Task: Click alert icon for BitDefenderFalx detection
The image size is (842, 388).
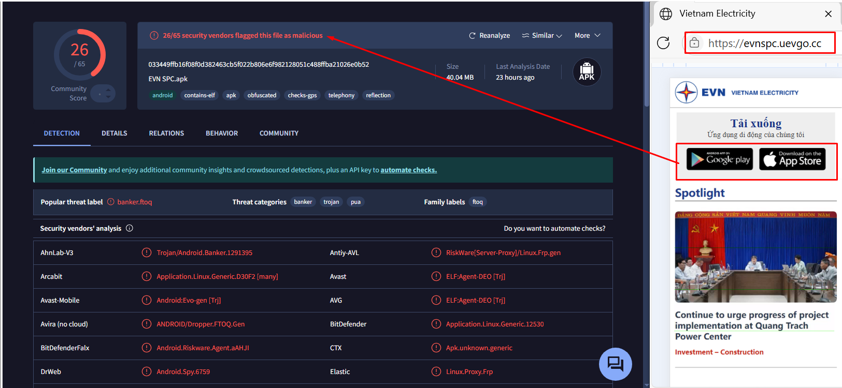Action: pyautogui.click(x=147, y=348)
